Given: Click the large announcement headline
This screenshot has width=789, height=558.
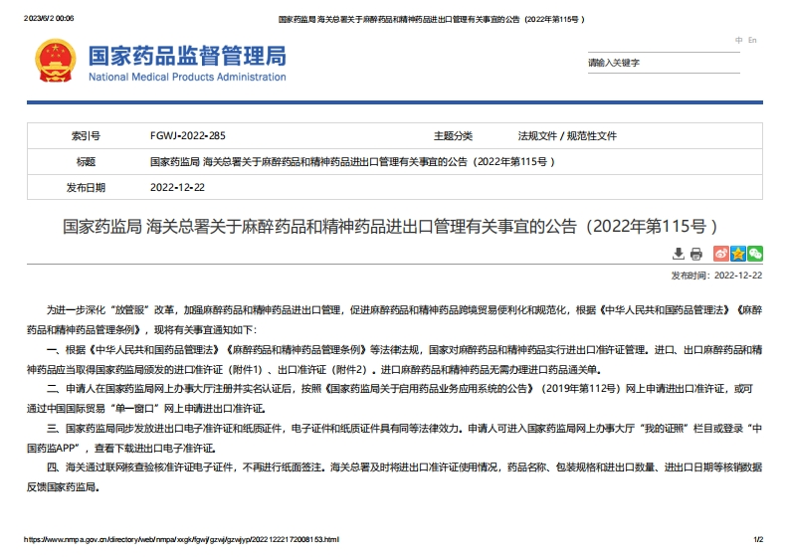Looking at the screenshot, I should coord(390,226).
